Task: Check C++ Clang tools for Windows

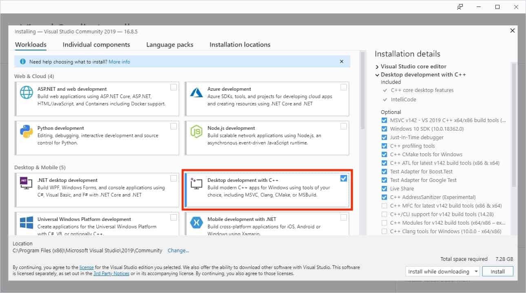Action: tap(384, 232)
